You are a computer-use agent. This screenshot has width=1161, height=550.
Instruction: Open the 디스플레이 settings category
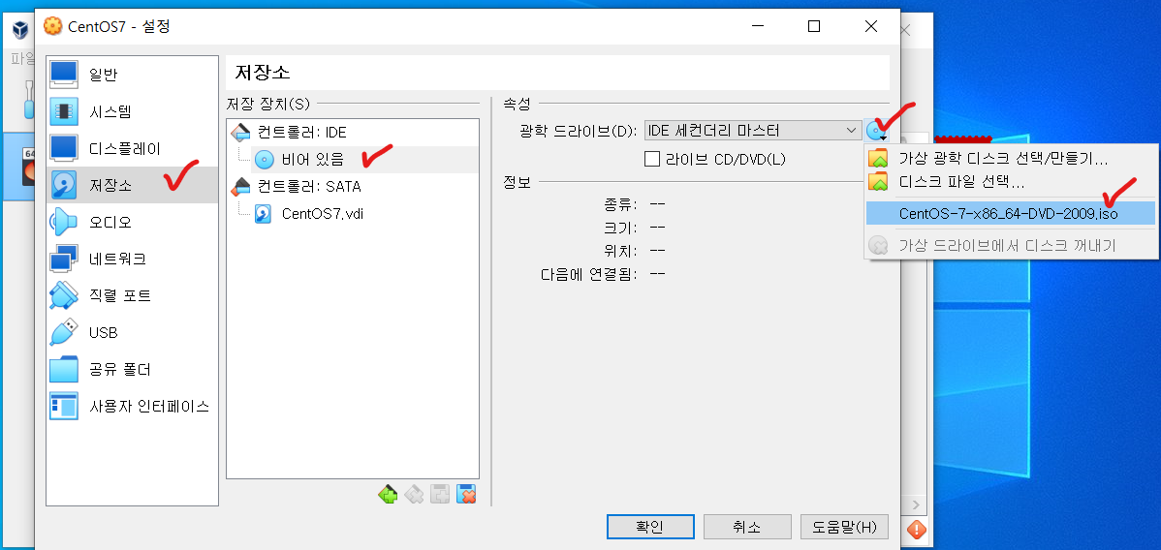click(x=132, y=148)
